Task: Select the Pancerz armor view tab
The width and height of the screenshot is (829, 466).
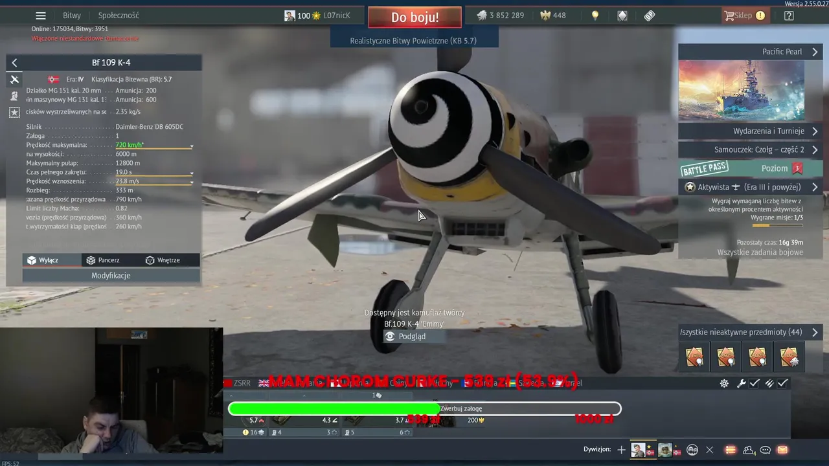Action: tap(109, 260)
